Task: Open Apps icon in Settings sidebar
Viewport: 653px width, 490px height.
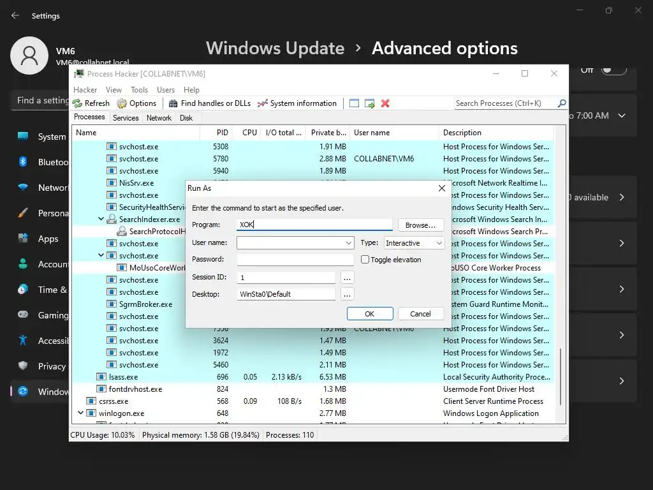Action: (23, 239)
